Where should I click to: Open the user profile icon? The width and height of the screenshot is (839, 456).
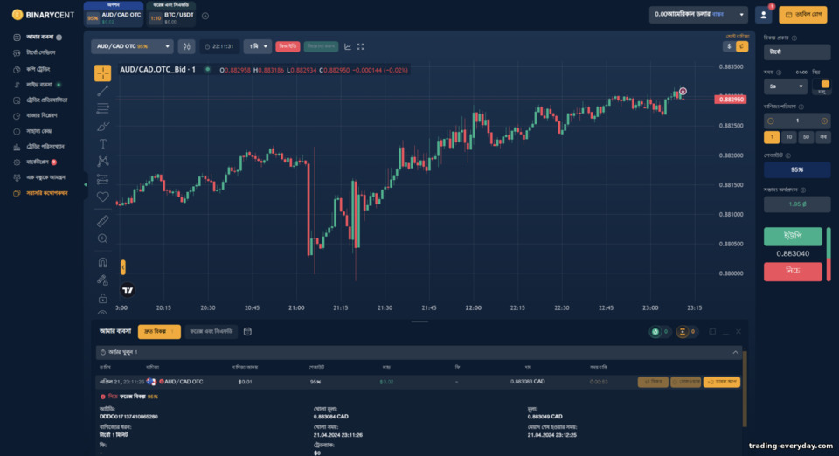click(x=764, y=15)
